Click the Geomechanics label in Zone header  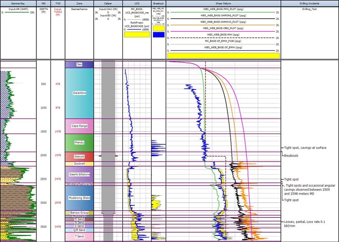[x=79, y=9]
